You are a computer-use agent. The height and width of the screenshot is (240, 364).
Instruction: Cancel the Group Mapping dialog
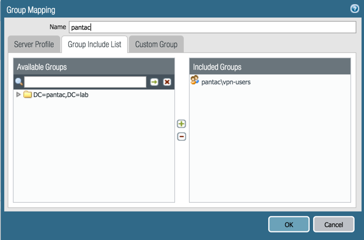pyautogui.click(x=334, y=224)
